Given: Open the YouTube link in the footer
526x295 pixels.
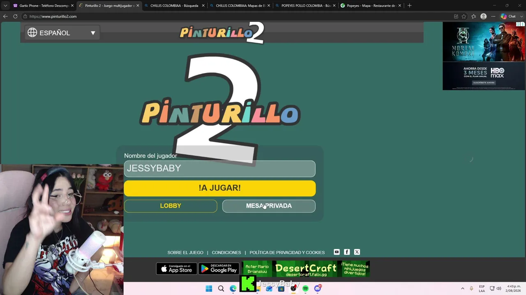Looking at the screenshot, I should coord(337,252).
